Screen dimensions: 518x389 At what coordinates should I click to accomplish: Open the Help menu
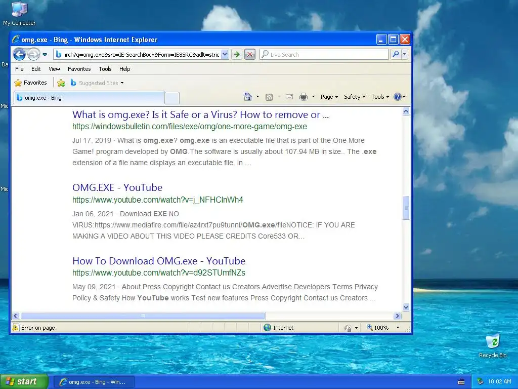[124, 69]
